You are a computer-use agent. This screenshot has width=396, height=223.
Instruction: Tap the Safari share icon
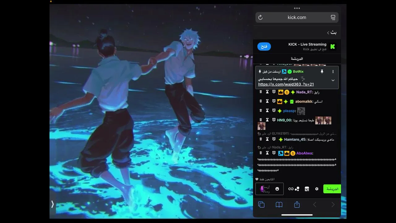(297, 204)
